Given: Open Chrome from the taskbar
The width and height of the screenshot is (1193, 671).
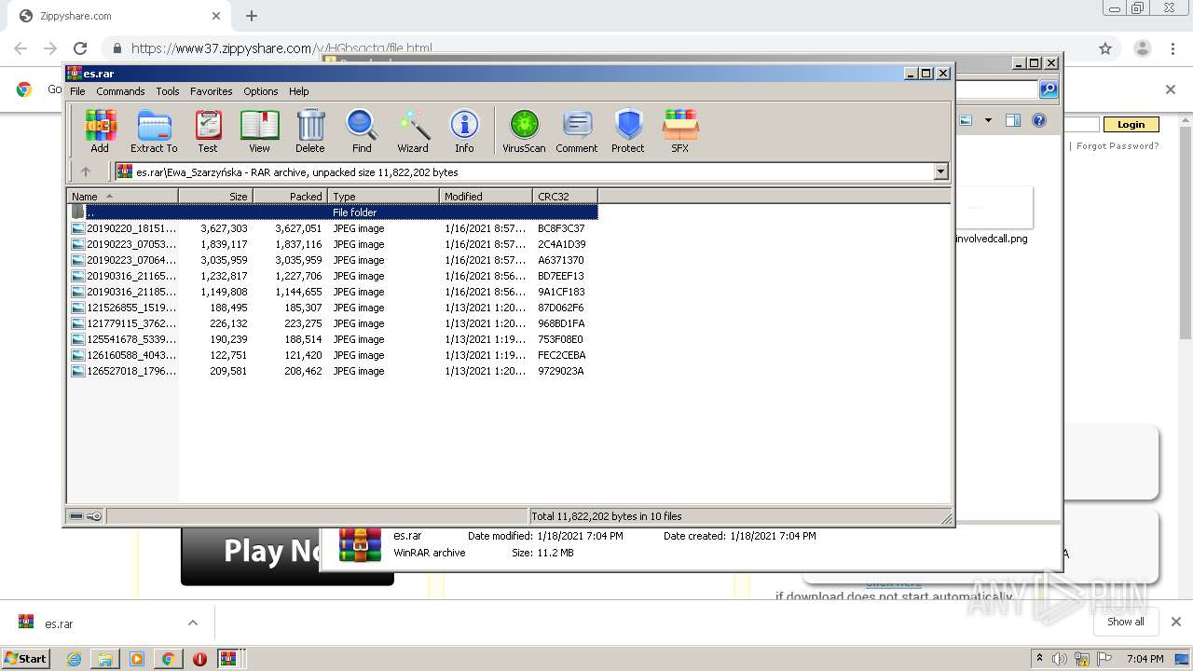Looking at the screenshot, I should tap(168, 659).
